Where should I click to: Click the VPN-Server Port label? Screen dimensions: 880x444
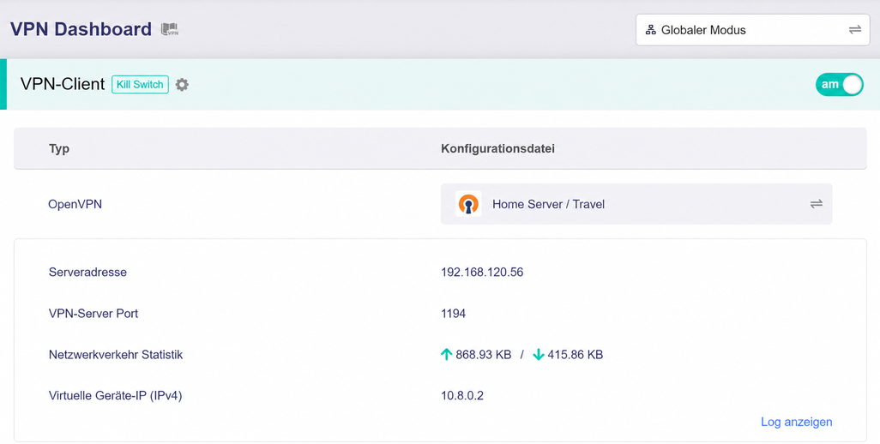(93, 314)
